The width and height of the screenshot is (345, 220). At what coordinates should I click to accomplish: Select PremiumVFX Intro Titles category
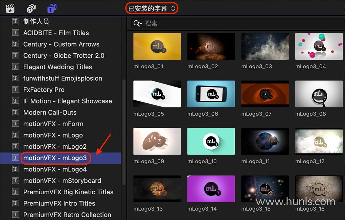click(61, 203)
